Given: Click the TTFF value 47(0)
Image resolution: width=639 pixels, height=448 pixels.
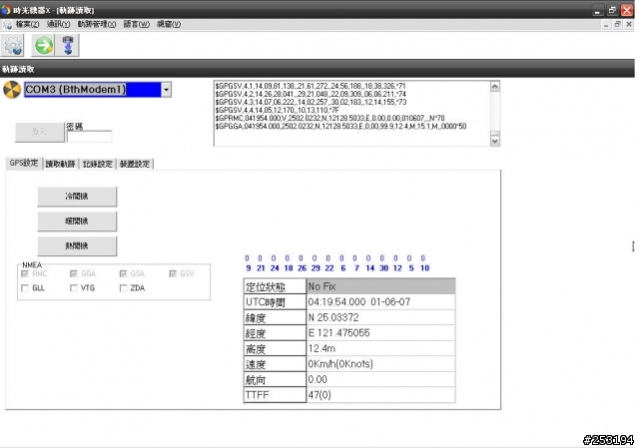Looking at the screenshot, I should point(380,395).
